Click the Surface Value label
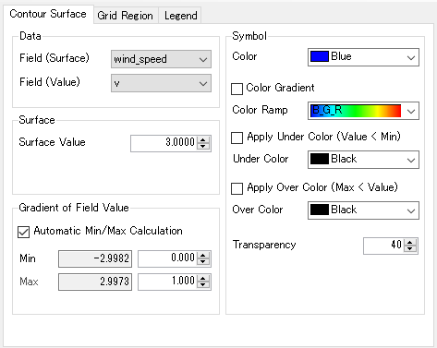 (x=52, y=142)
